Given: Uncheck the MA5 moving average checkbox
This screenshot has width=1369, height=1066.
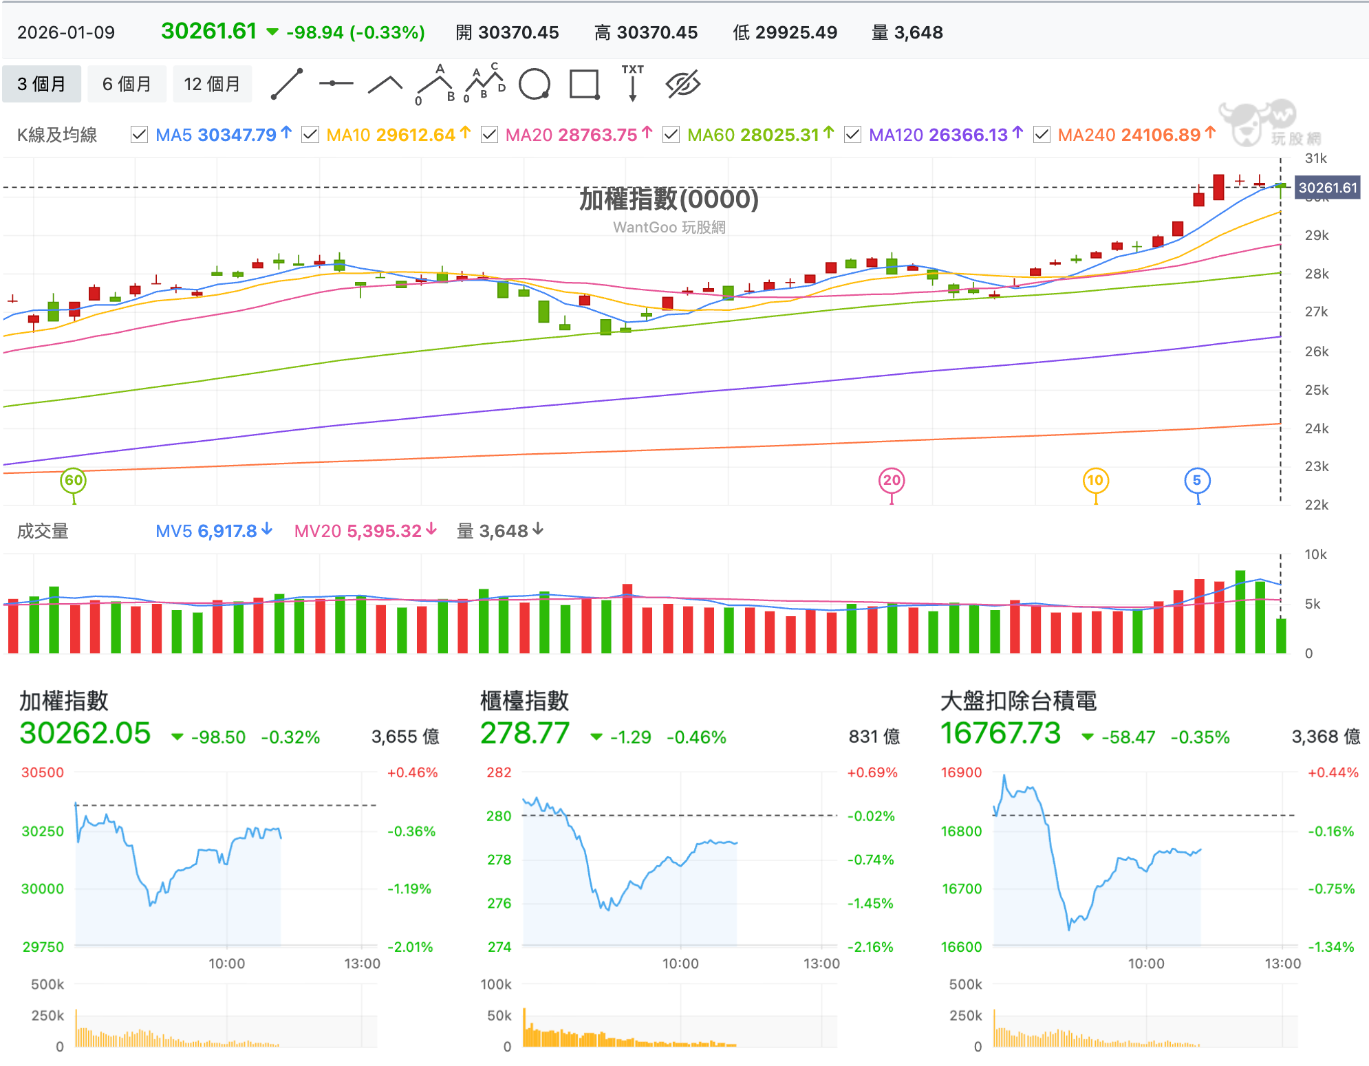Looking at the screenshot, I should click(x=139, y=135).
